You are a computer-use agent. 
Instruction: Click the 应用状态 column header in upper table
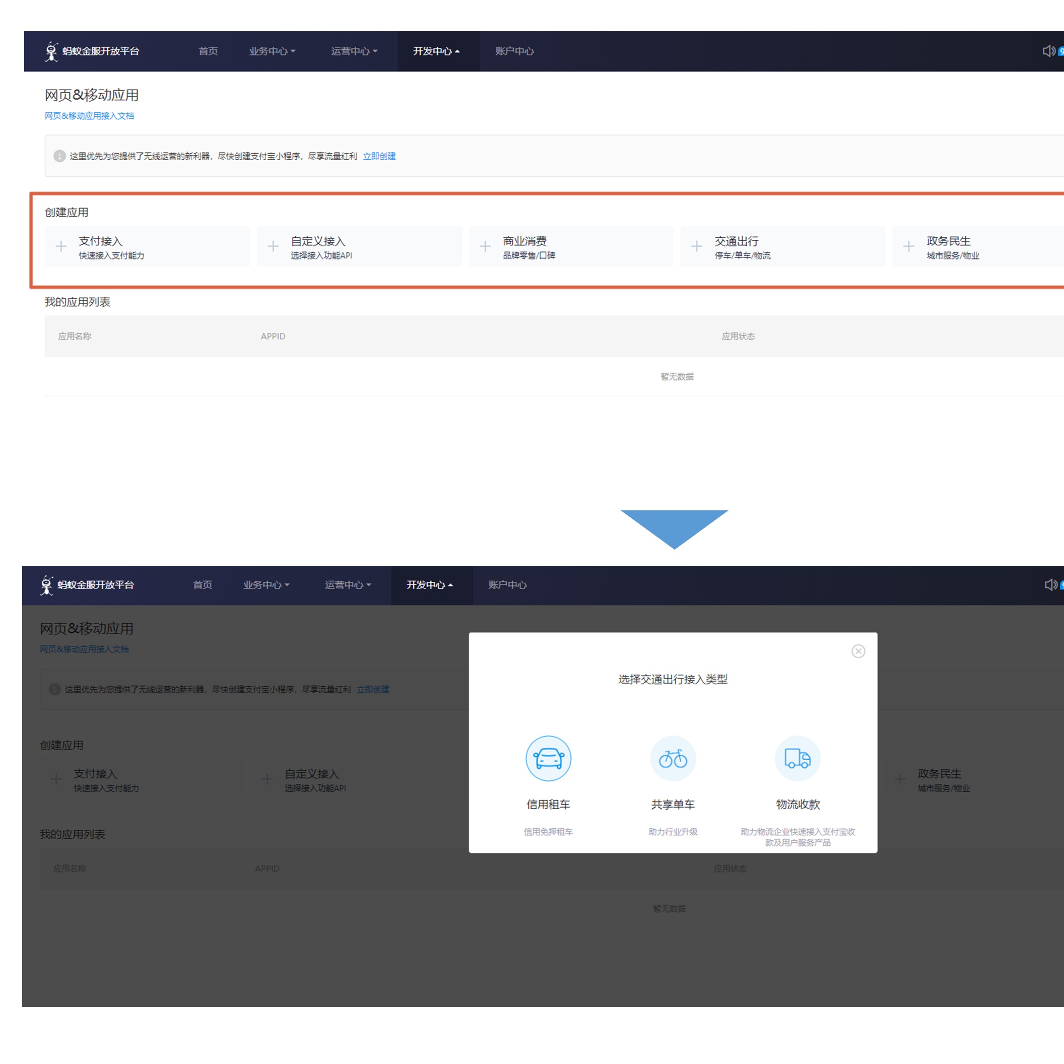coord(738,336)
